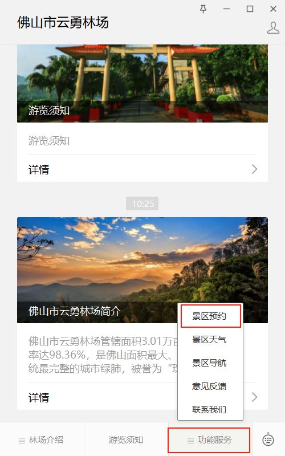Click the 游览须知 bottom button

click(126, 439)
